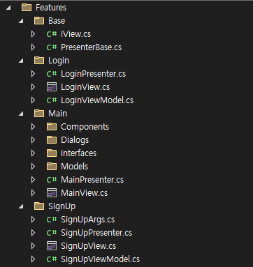Select the SignUpPresenter.cs file name
Viewport: 253px width, 267px height.
[96, 233]
